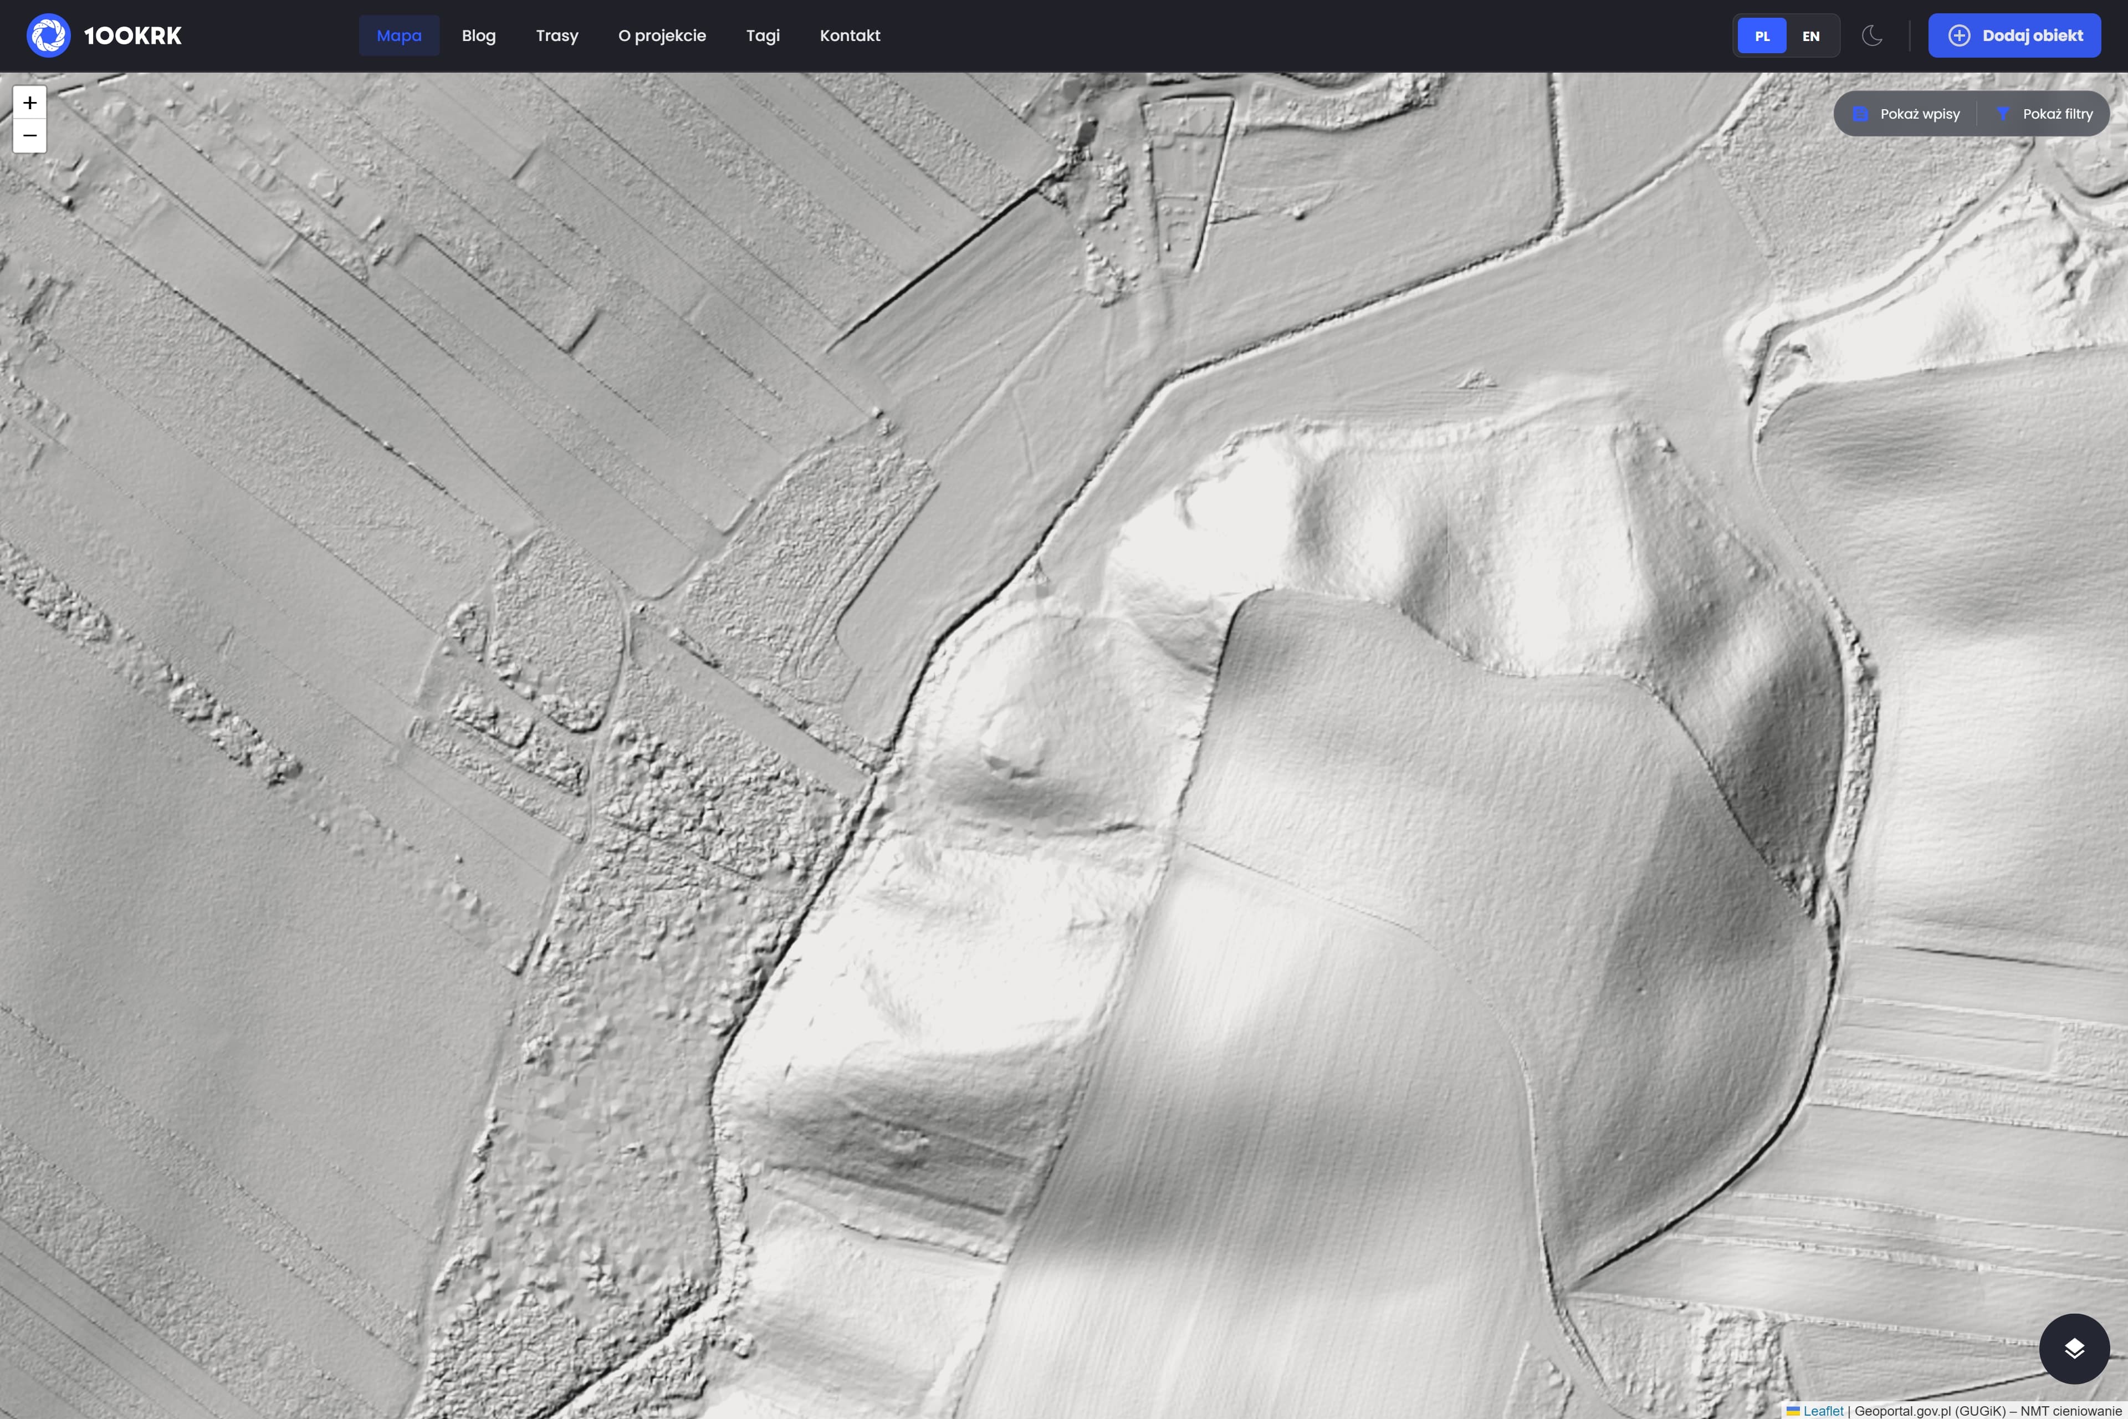This screenshot has height=1419, width=2128.
Task: Navigate to the Tagi section
Action: (763, 35)
